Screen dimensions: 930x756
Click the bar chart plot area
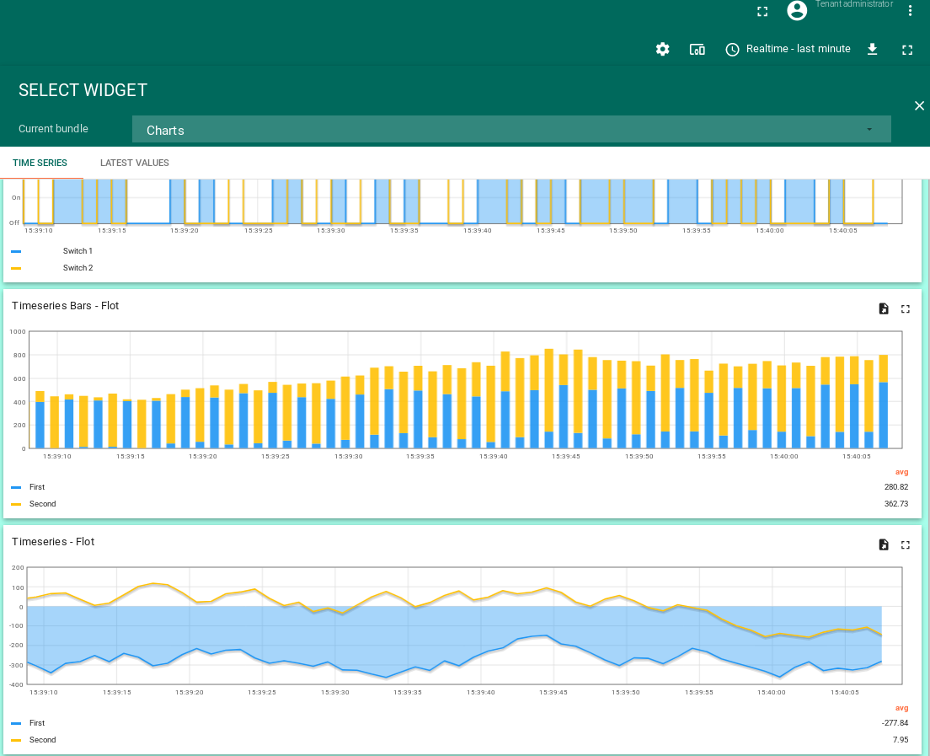(x=466, y=390)
